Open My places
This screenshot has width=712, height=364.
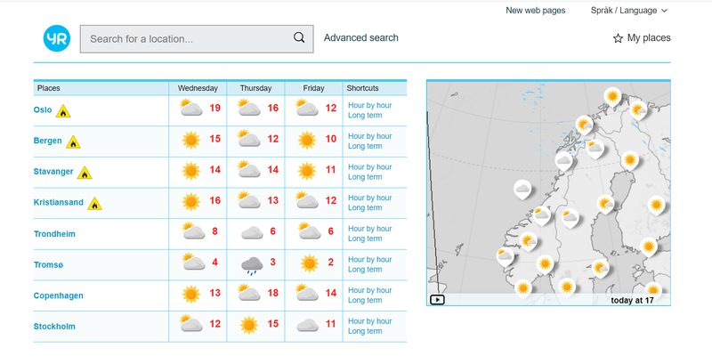coord(642,38)
